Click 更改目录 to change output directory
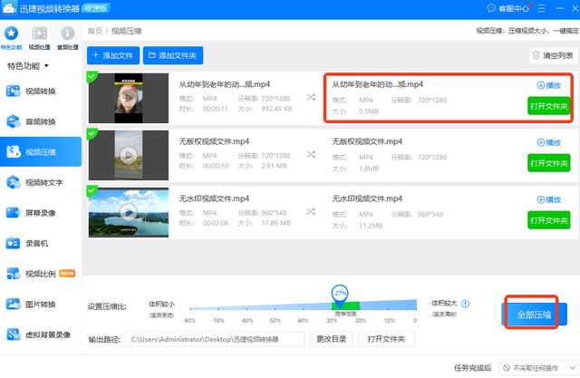Viewport: 580px width, 378px height. click(331, 339)
